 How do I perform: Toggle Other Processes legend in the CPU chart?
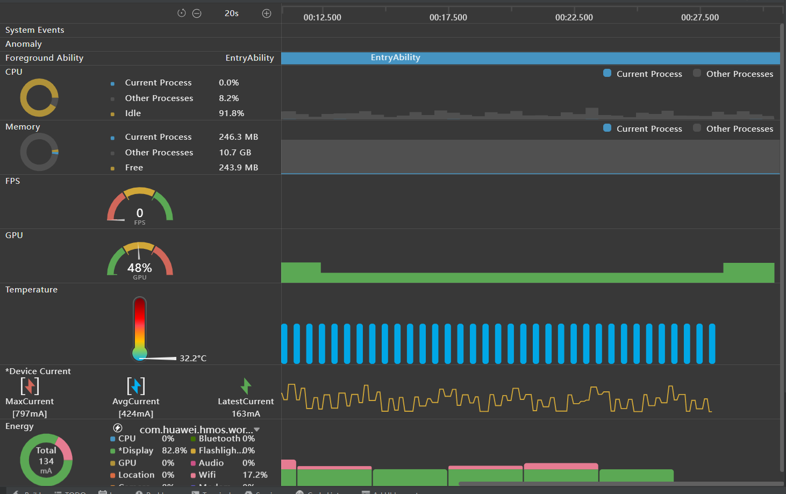pyautogui.click(x=733, y=74)
